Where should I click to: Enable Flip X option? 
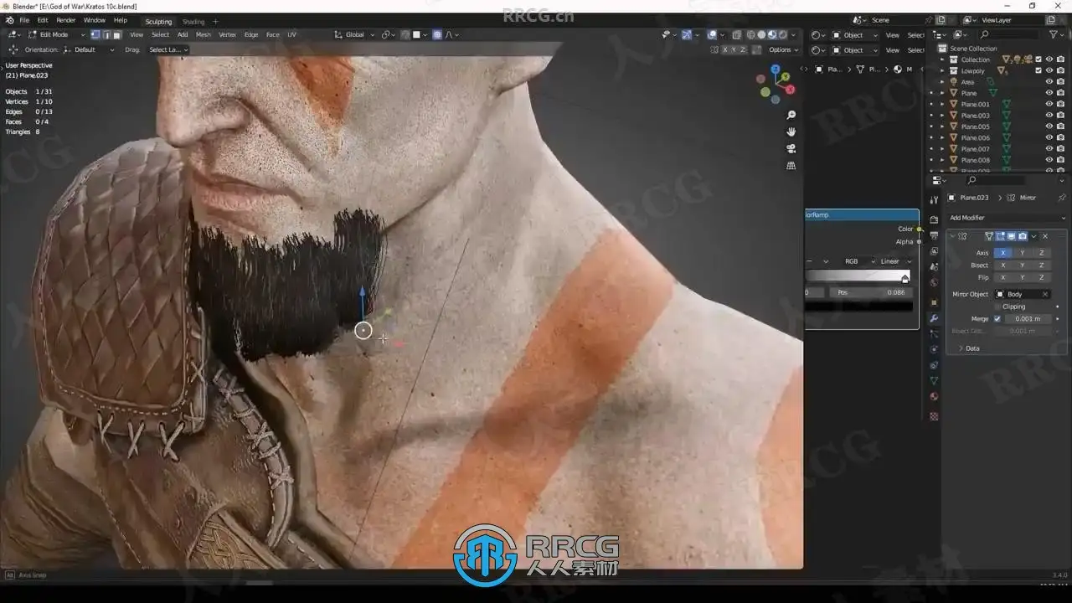tap(1002, 277)
